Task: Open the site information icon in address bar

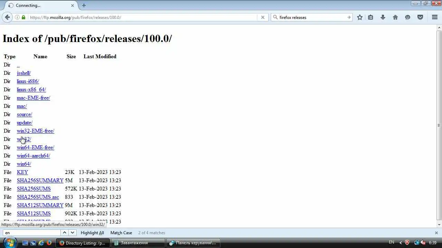Action: (x=17, y=17)
